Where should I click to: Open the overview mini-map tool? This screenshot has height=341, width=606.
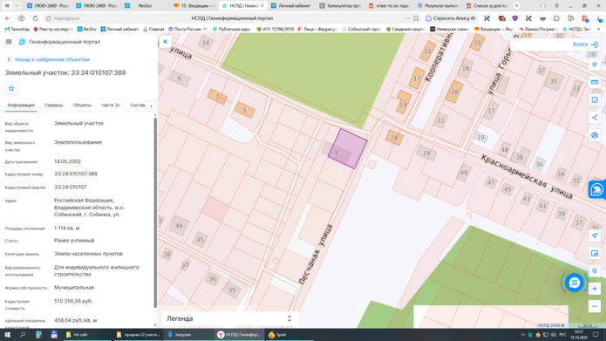[595, 253]
